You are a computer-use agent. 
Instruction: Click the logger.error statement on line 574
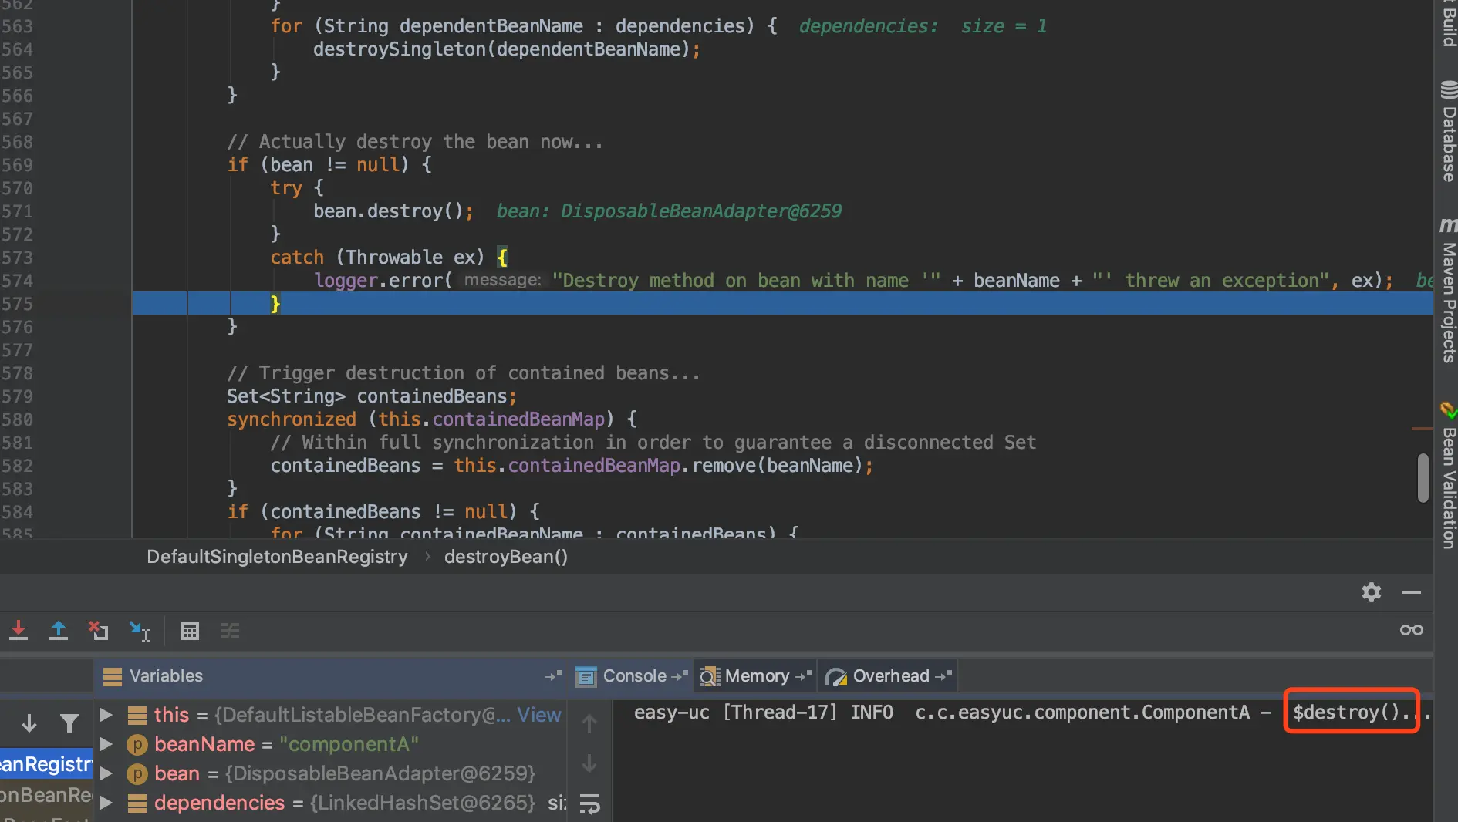[853, 281]
